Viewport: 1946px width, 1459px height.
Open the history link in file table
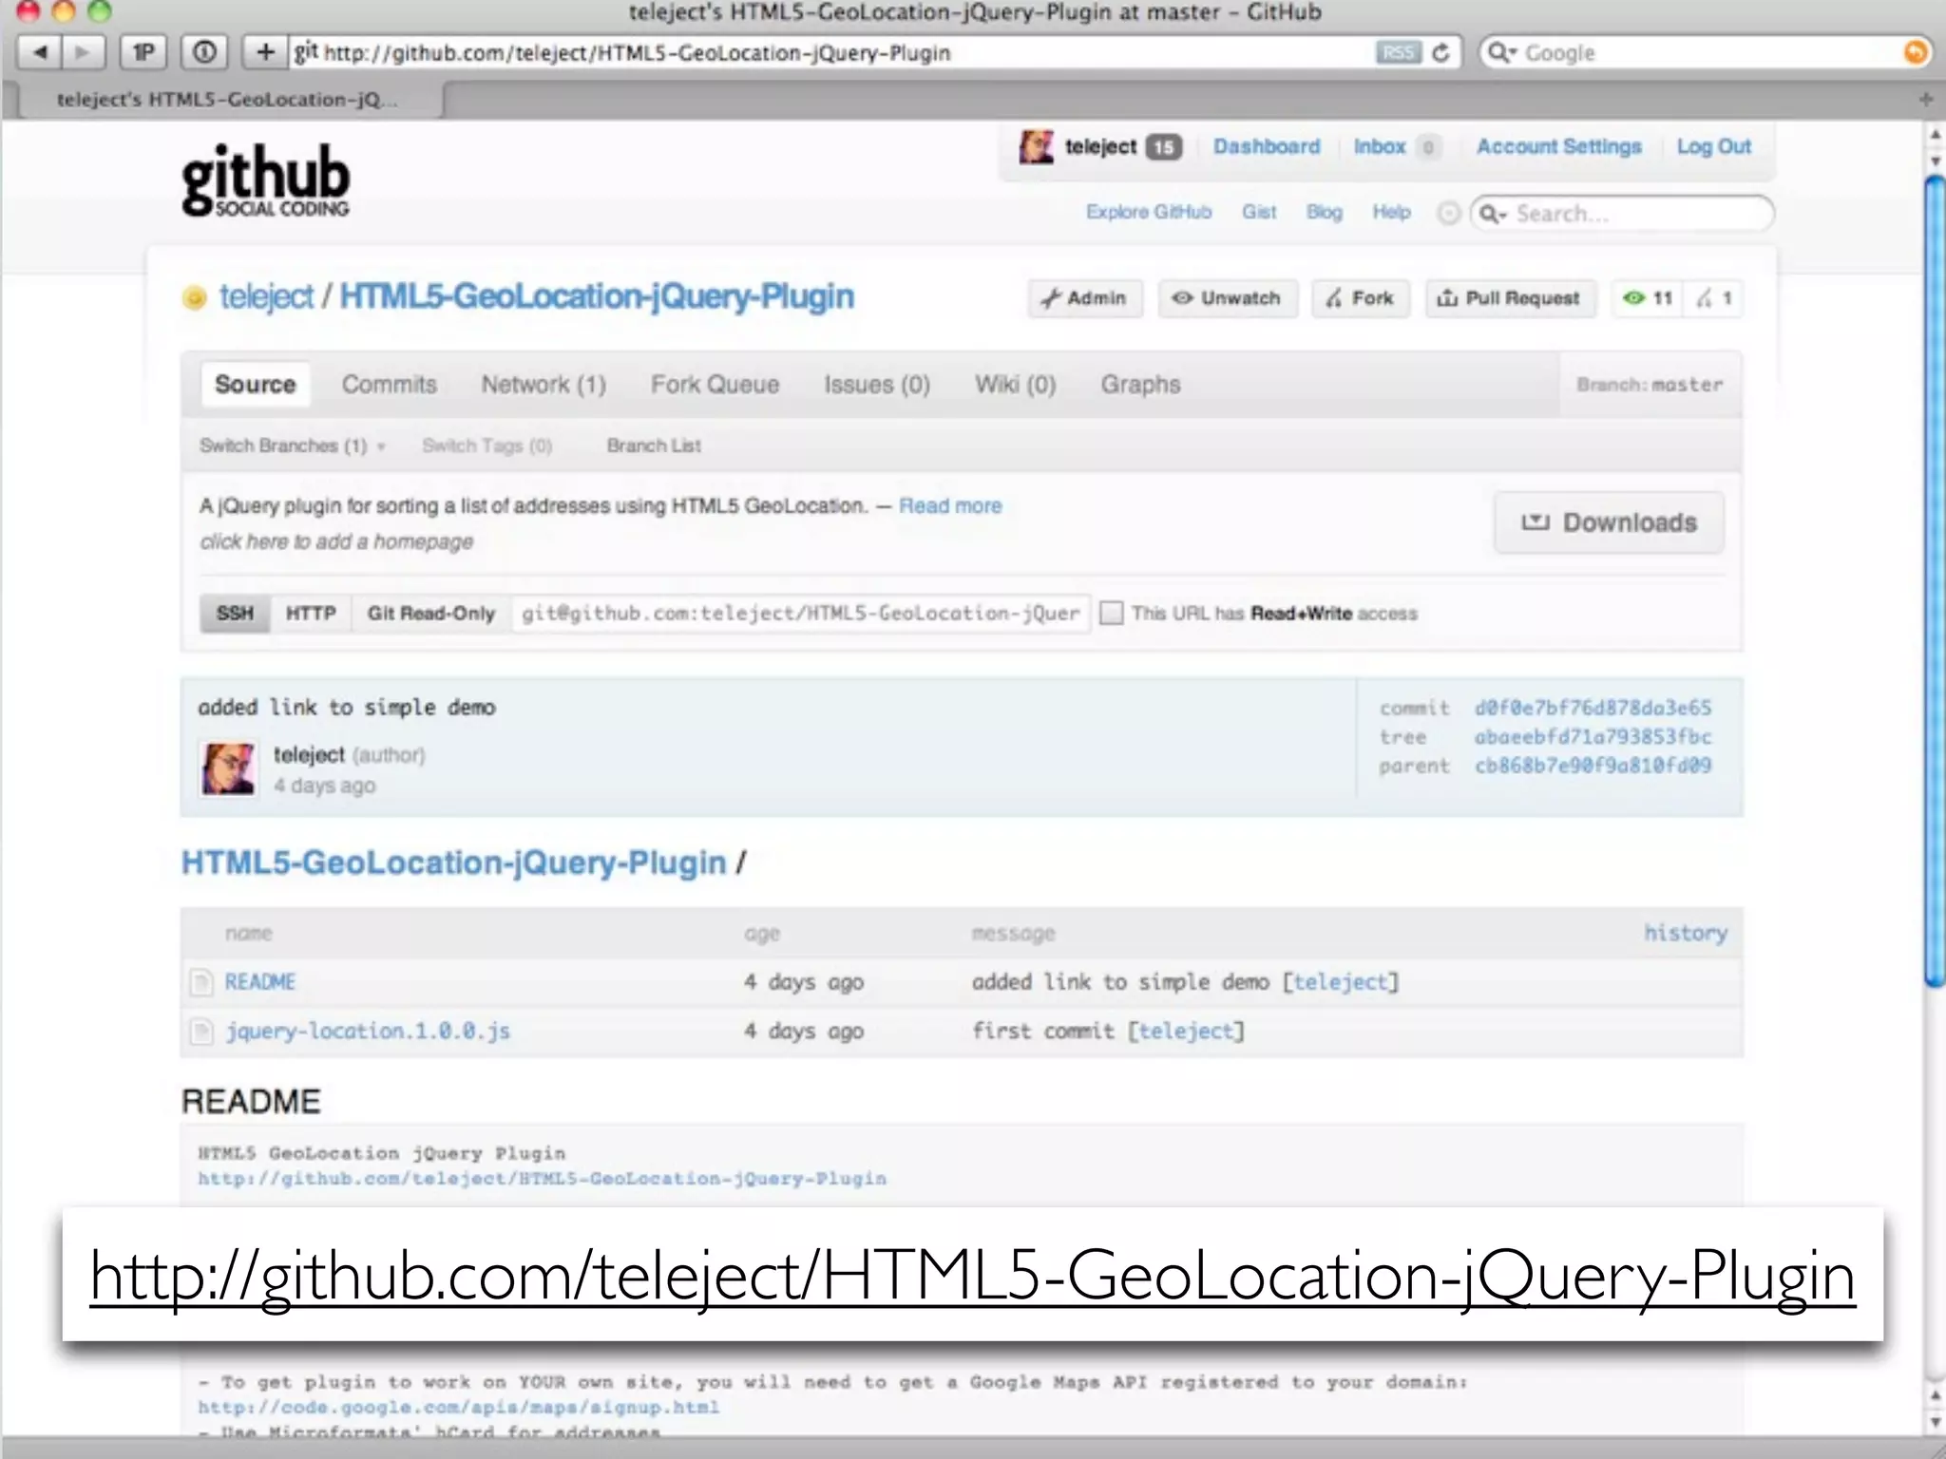click(x=1686, y=933)
